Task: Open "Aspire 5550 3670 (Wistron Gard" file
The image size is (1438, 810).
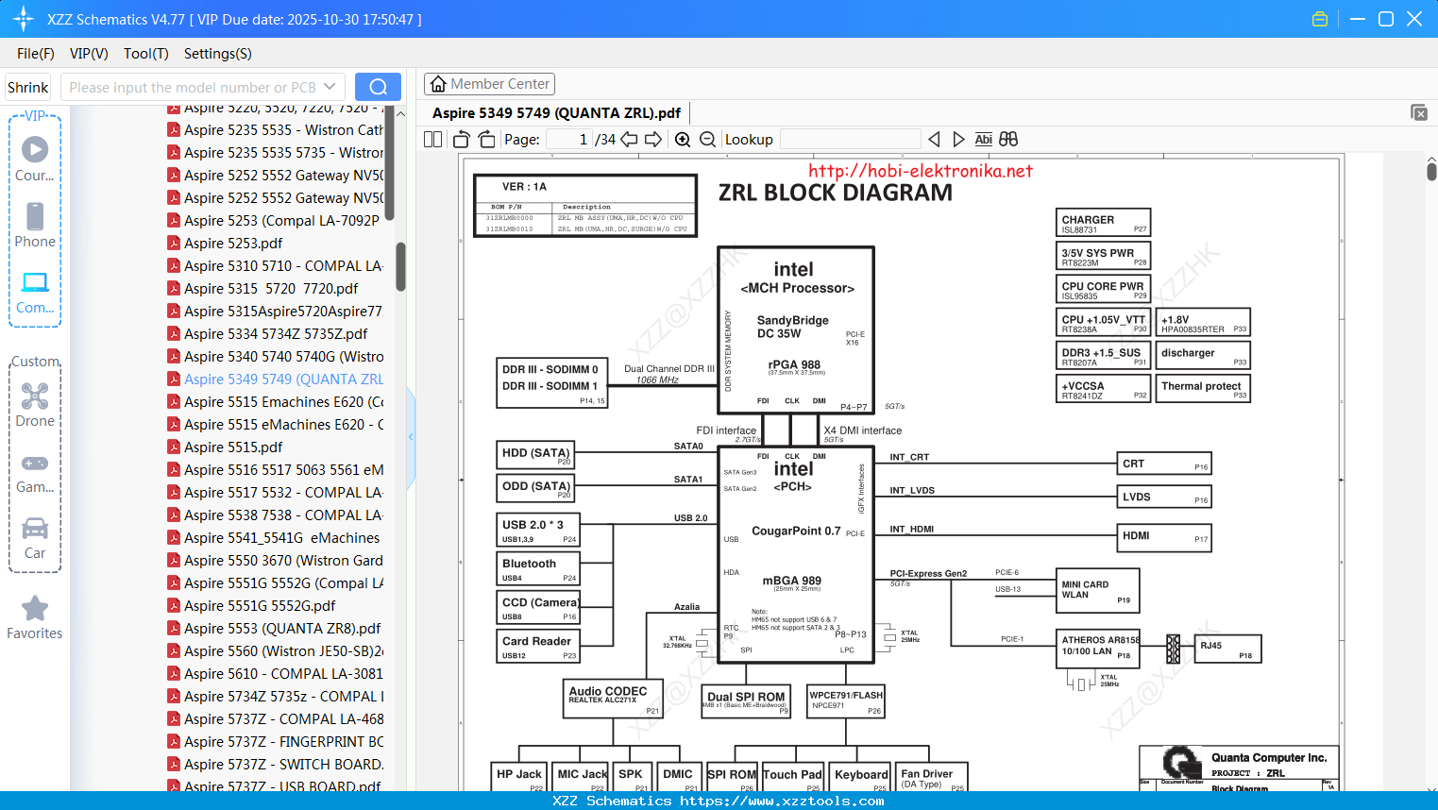Action: coord(276,561)
